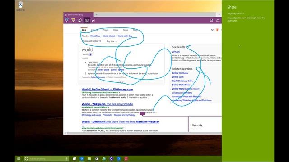Open related search Vocabulary Definitions
This screenshot has width=289, height=162.
coord(182,93)
